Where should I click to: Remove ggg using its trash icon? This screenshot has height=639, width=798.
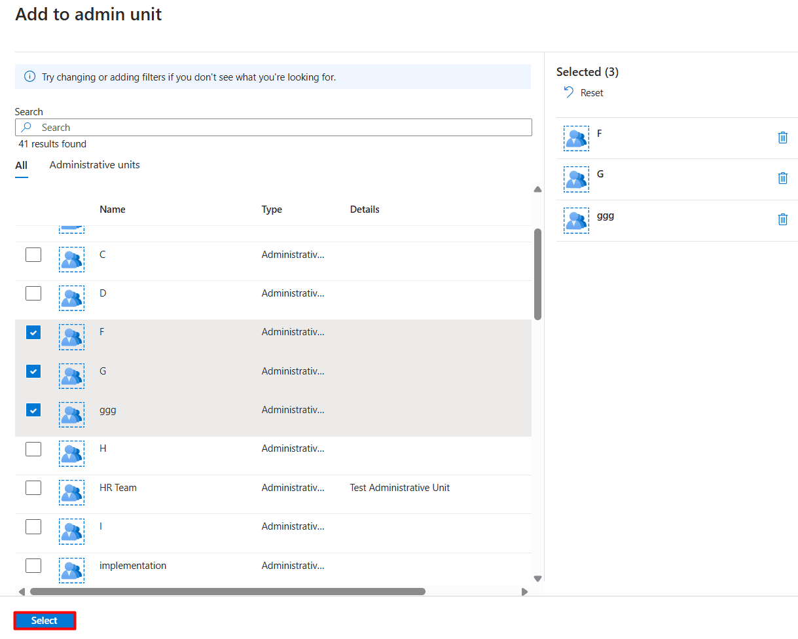tap(783, 219)
